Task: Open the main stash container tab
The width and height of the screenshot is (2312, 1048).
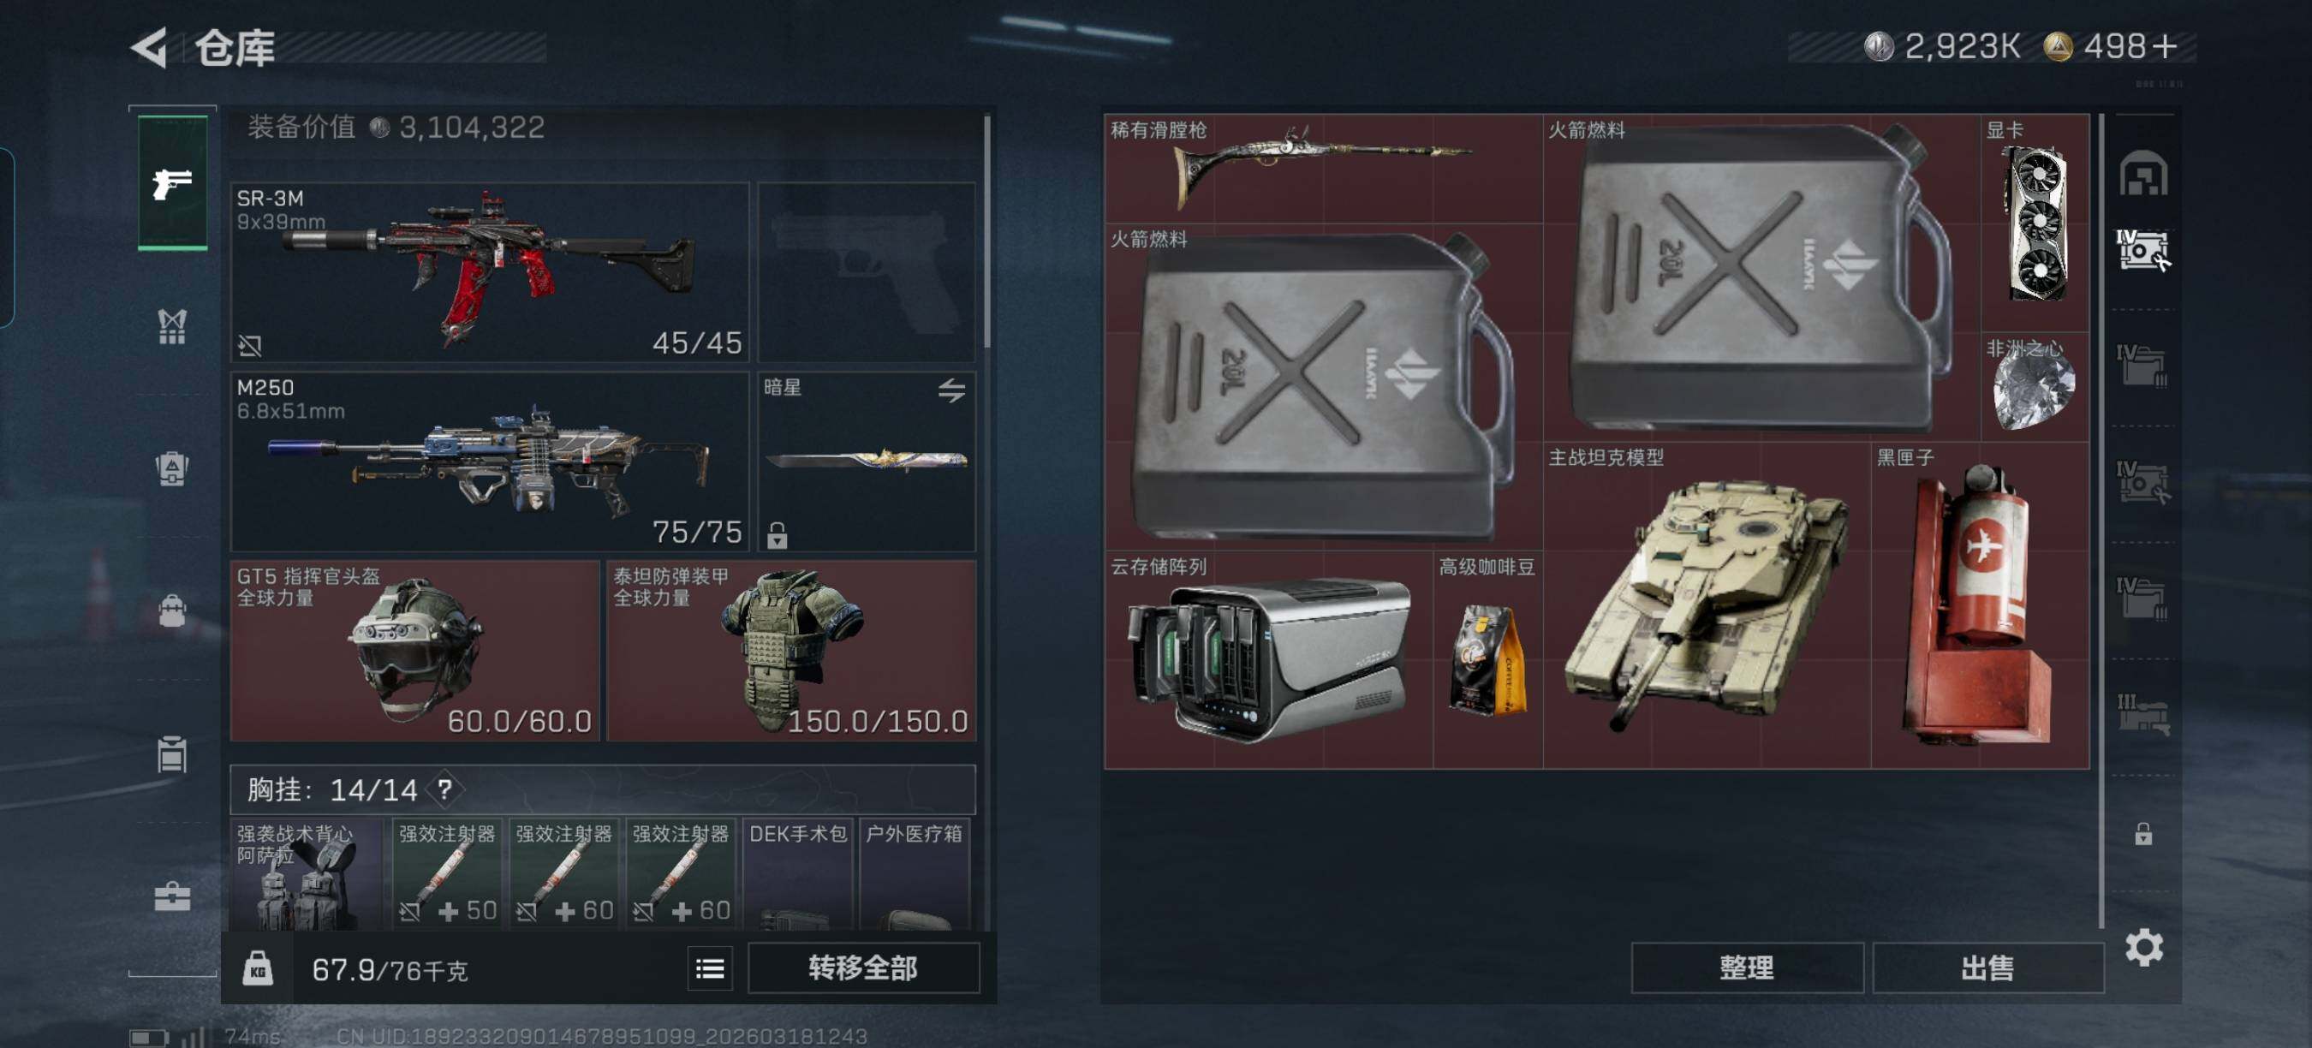Action: (x=2143, y=173)
